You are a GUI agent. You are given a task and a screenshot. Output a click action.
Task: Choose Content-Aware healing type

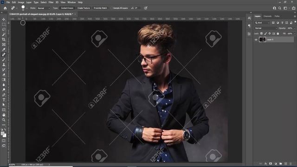pos(67,8)
